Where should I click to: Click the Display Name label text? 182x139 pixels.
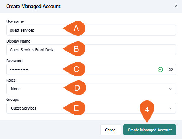18,41
